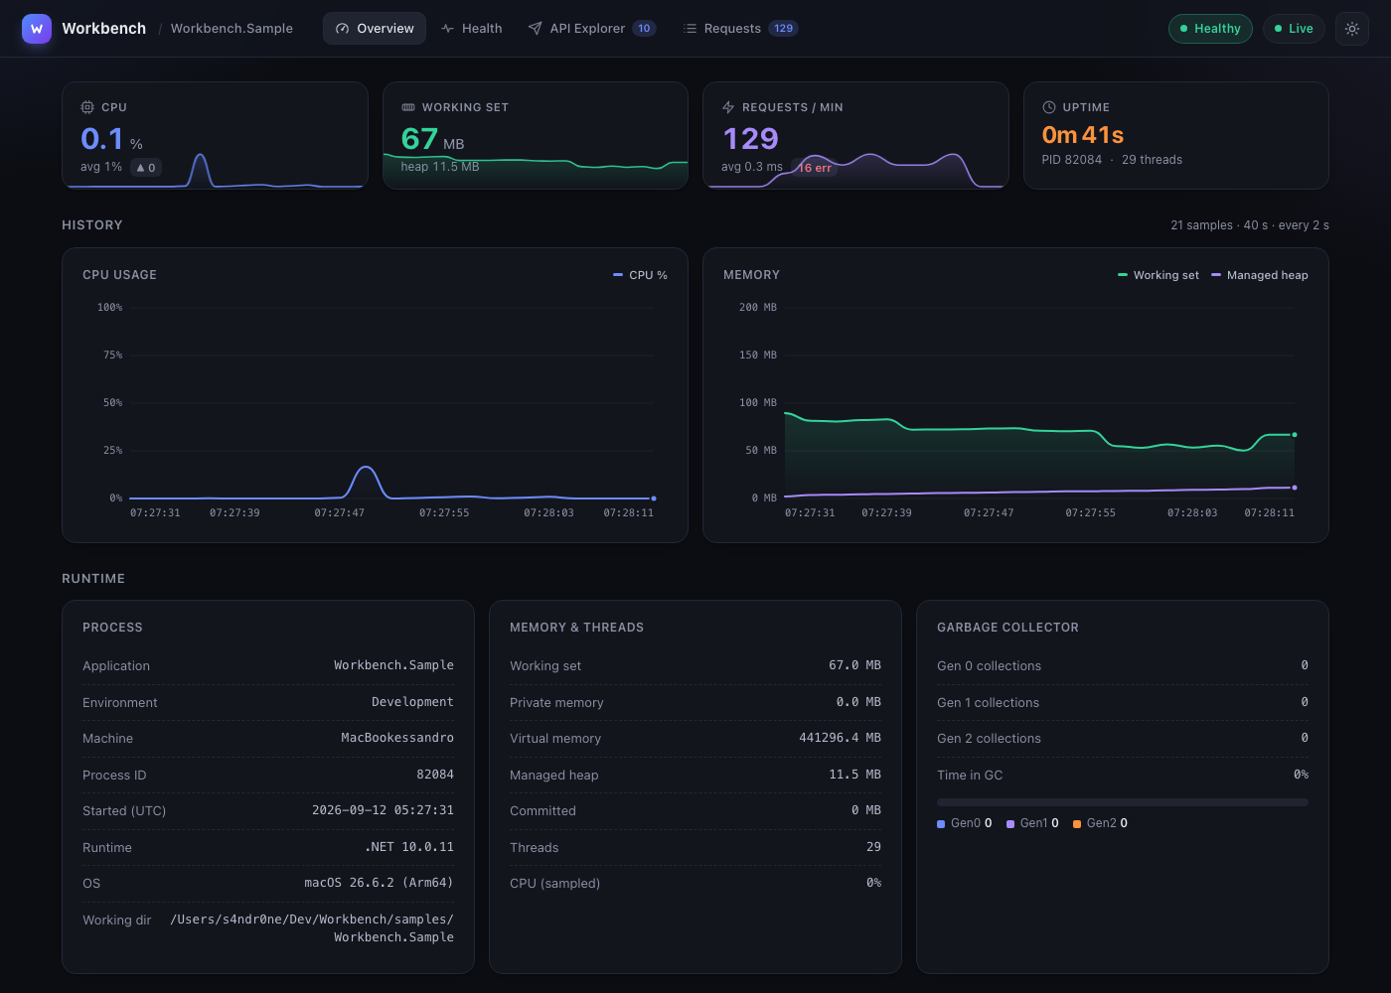1391x993 pixels.
Task: Click the Healthy status badge
Action: pyautogui.click(x=1210, y=29)
